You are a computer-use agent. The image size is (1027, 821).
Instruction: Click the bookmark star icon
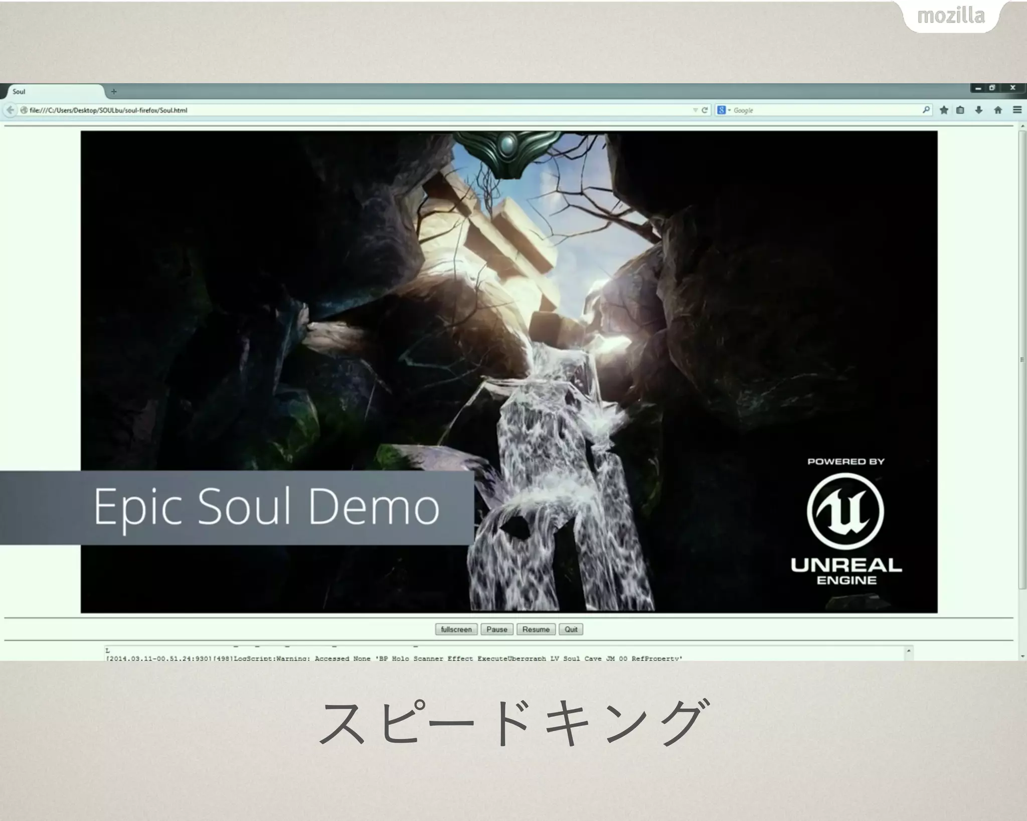tap(944, 110)
